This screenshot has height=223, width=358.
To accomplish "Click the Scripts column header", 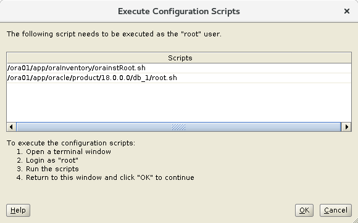I will [179, 58].
